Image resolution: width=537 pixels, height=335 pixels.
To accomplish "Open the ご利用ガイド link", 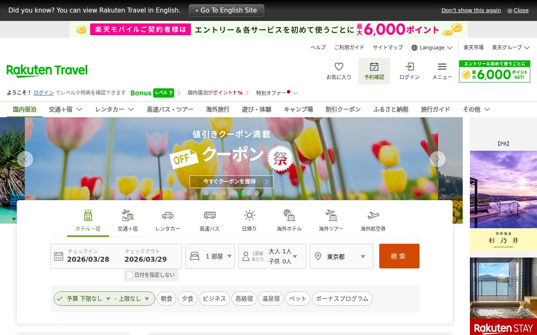I will tap(349, 48).
